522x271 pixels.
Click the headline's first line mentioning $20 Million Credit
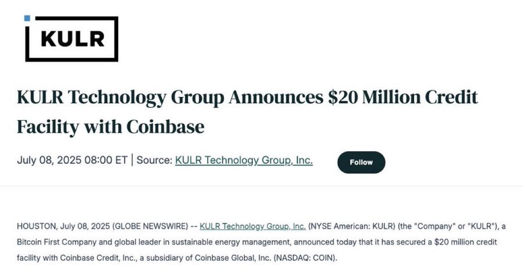247,97
